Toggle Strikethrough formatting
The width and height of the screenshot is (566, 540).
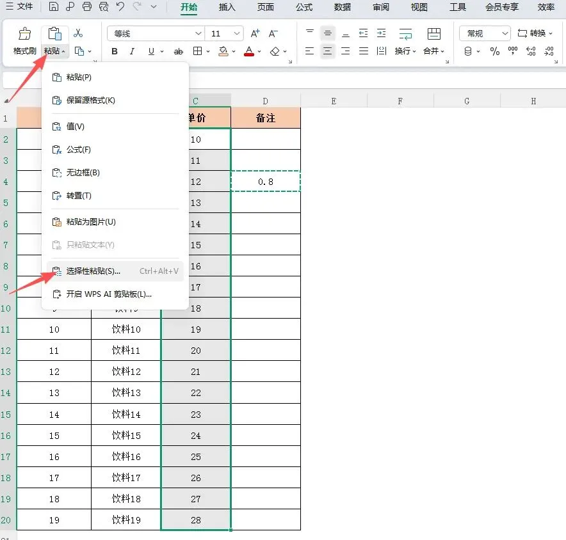click(179, 52)
